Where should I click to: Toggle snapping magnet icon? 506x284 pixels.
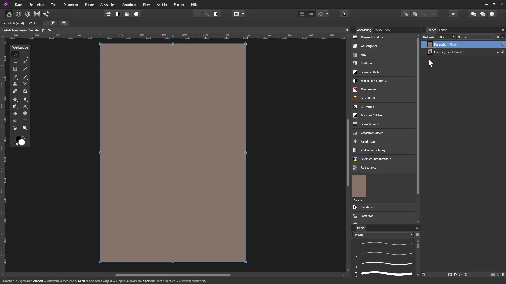tap(320, 14)
